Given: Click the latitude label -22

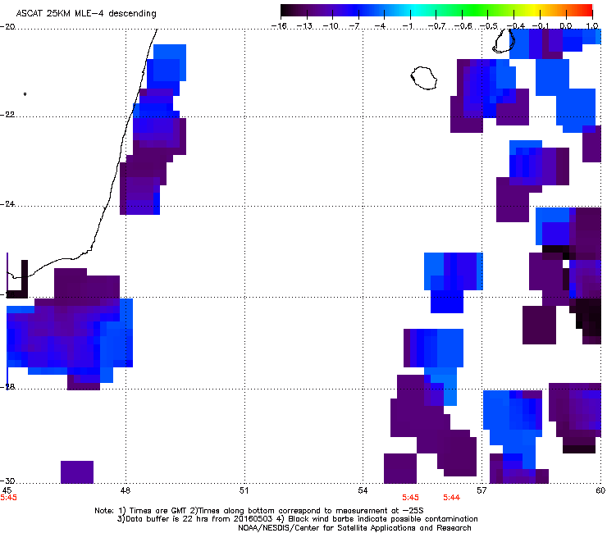Looking at the screenshot, I should (7, 115).
